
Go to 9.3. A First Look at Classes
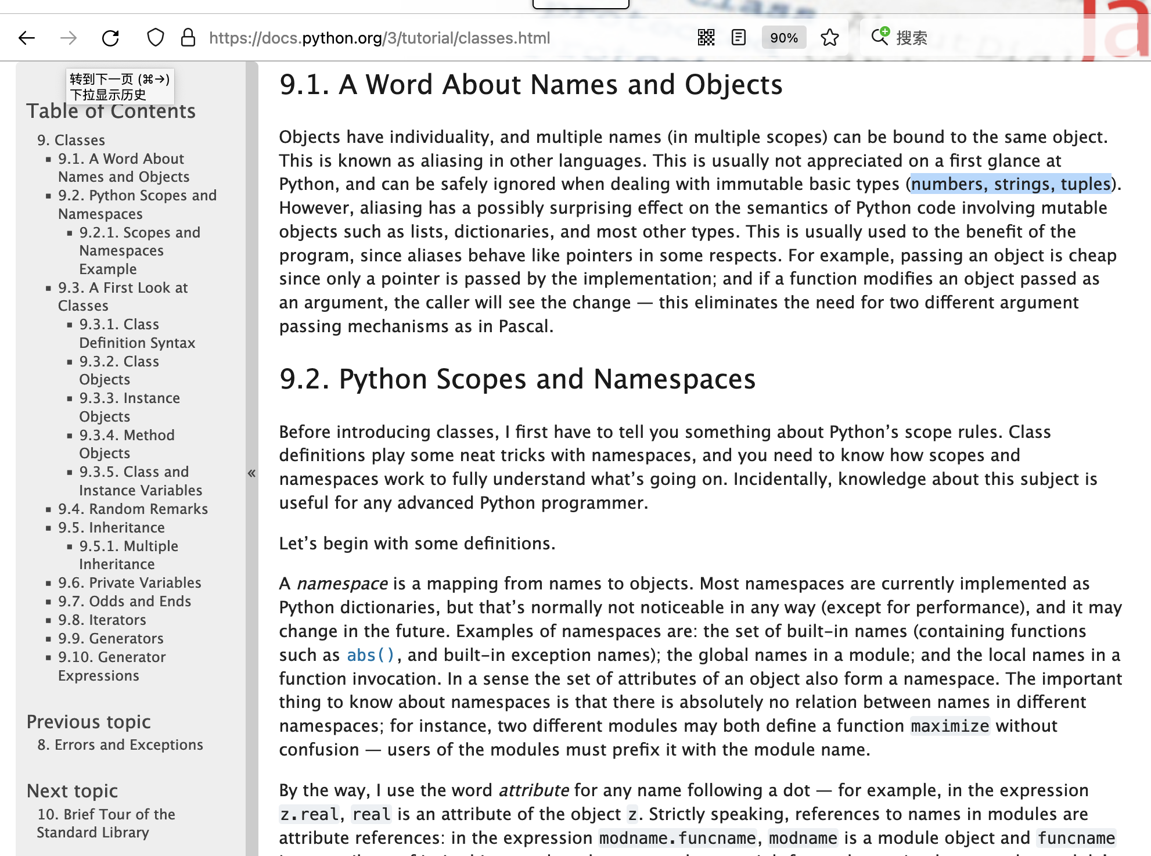pos(123,296)
